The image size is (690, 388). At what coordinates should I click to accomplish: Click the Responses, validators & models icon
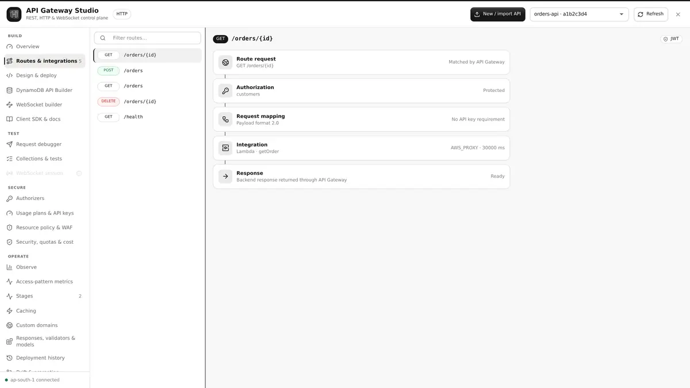pos(9,341)
